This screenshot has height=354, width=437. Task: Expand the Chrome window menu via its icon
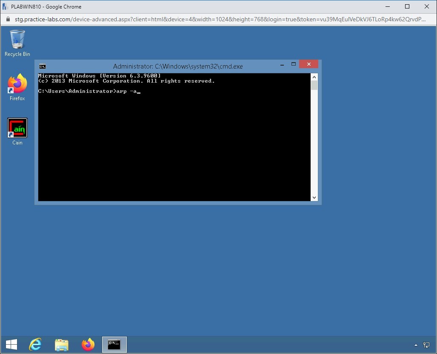(x=5, y=6)
